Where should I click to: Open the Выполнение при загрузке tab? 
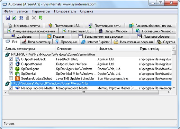(x=101, y=36)
